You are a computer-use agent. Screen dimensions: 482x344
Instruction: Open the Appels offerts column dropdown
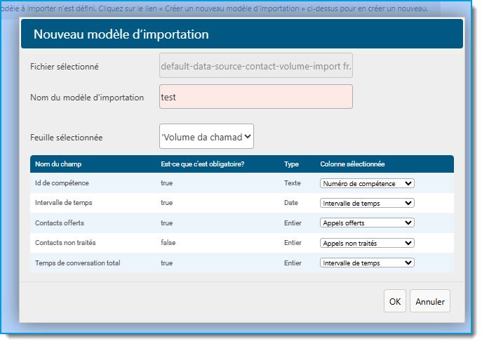[x=367, y=223]
